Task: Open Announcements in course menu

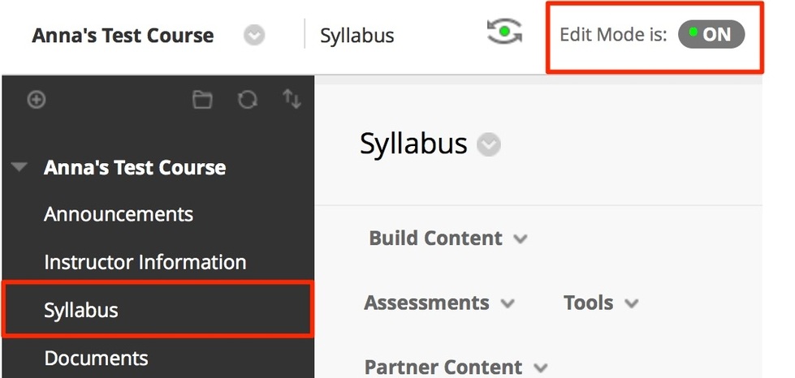Action: [x=119, y=215]
